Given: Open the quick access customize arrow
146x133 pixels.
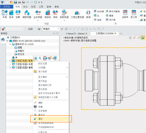Looking at the screenshot, I should click(x=39, y=2).
